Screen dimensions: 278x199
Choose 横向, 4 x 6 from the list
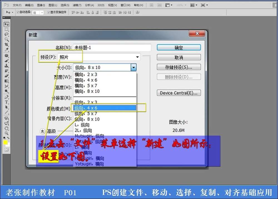click(105, 80)
